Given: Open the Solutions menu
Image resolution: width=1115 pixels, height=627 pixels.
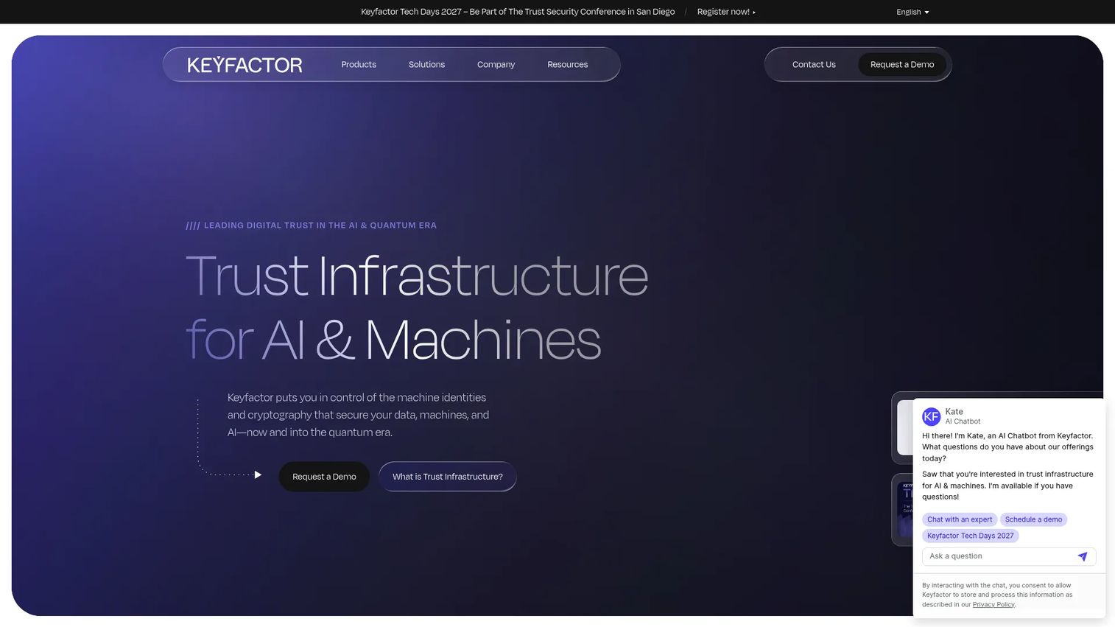Looking at the screenshot, I should click(x=426, y=65).
